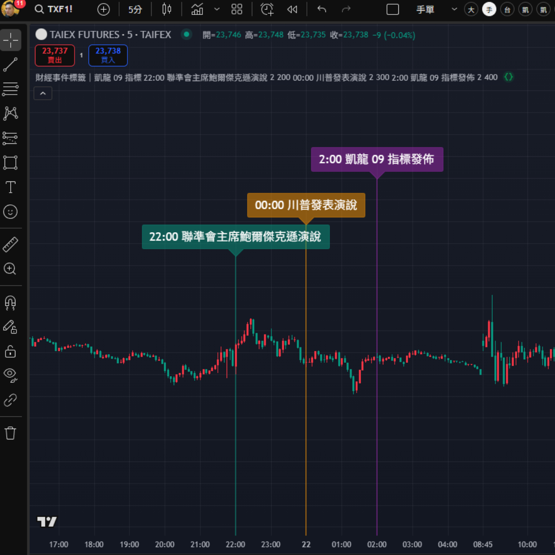Click the orange 00:00 川普發表演說 label
Image resolution: width=555 pixels, height=555 pixels.
pos(306,205)
